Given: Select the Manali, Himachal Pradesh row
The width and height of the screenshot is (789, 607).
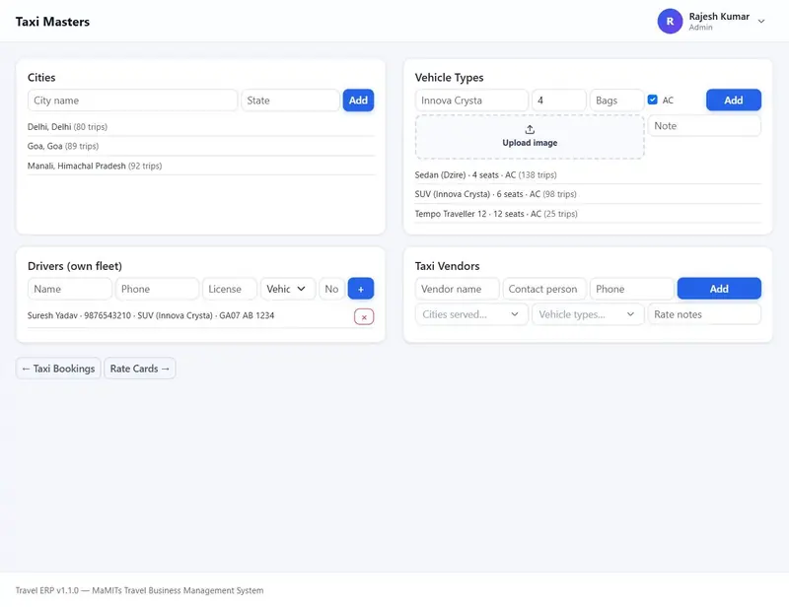Looking at the screenshot, I should coord(201,166).
